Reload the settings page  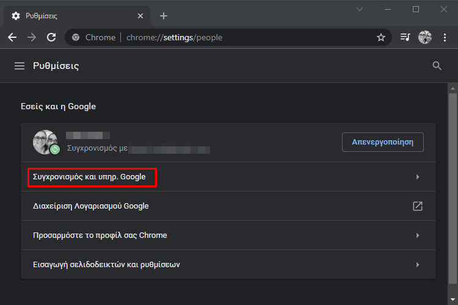tap(51, 37)
